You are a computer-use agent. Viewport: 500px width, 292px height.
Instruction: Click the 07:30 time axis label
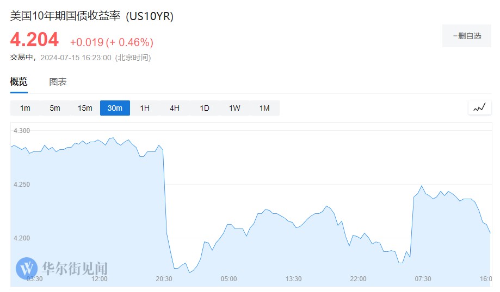(x=423, y=279)
